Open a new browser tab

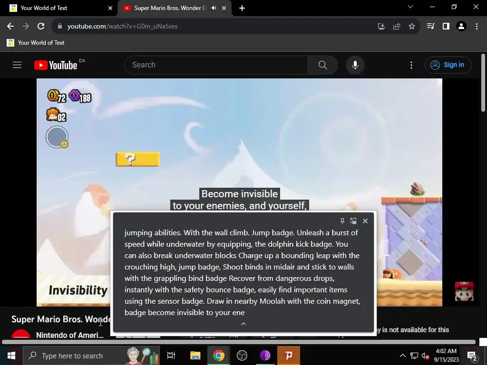pos(242,8)
